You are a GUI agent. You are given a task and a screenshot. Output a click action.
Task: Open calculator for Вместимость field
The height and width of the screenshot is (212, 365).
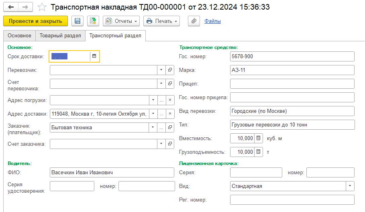[259, 138]
